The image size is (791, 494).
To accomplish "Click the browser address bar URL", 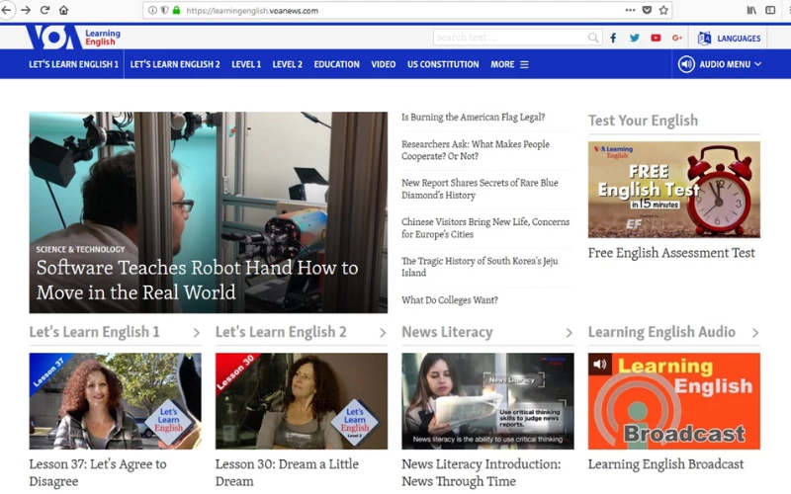I will [252, 11].
